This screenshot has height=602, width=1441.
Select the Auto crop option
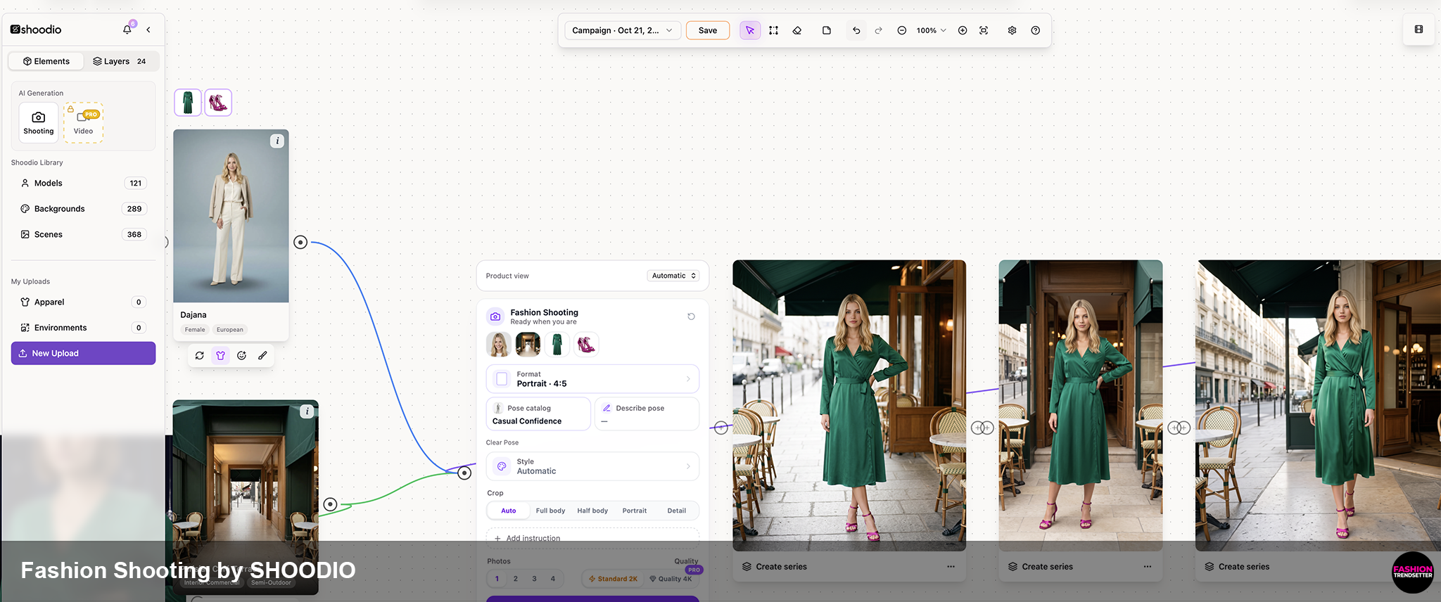tap(508, 511)
